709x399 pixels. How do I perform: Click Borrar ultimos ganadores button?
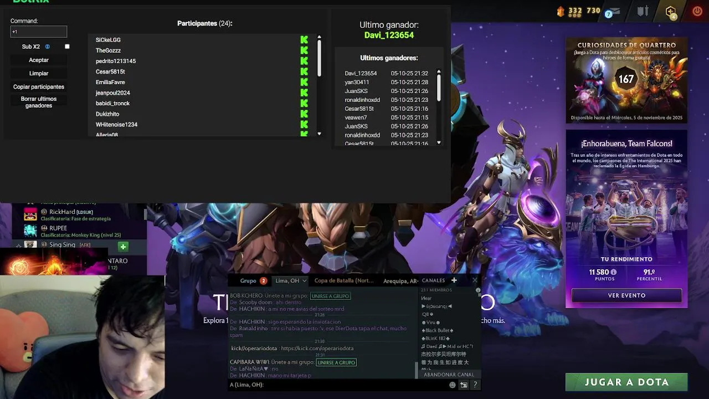[39, 102]
